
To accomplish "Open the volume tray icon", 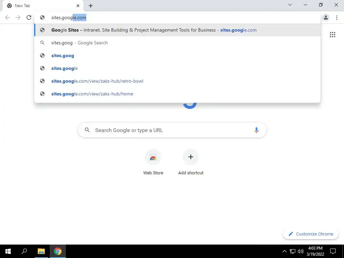I will pos(301,251).
